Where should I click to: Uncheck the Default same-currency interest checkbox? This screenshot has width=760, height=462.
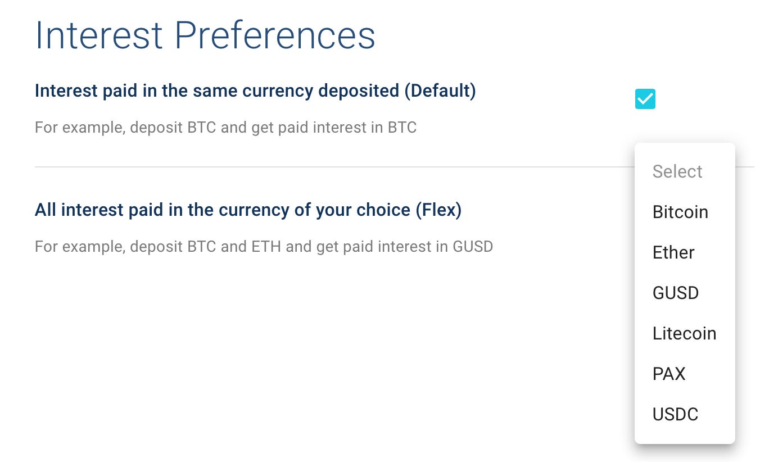[x=645, y=99]
